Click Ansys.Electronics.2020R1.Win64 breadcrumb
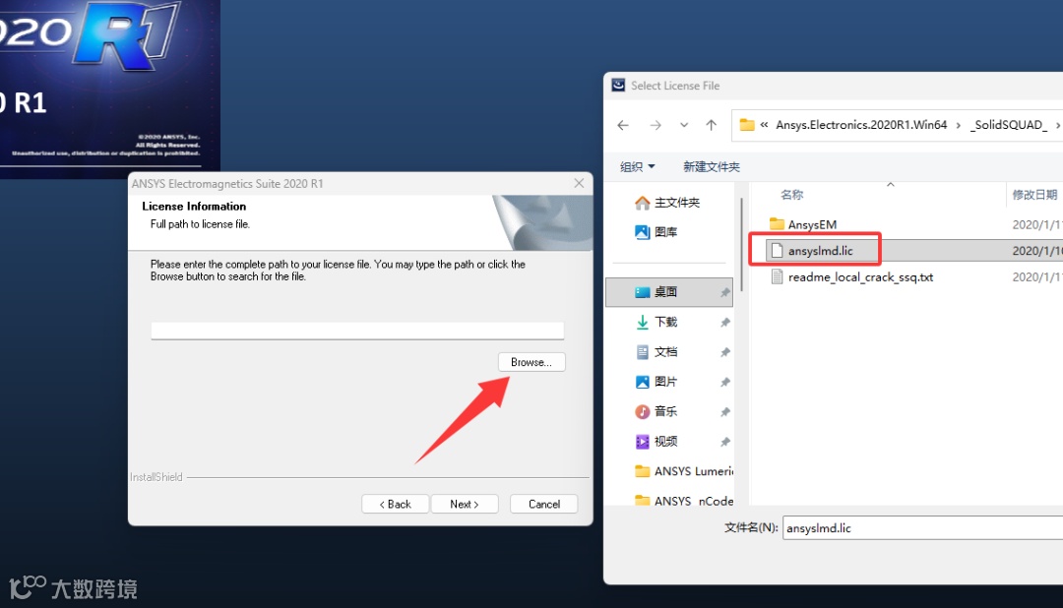Viewport: 1063px width, 608px height. tap(861, 125)
